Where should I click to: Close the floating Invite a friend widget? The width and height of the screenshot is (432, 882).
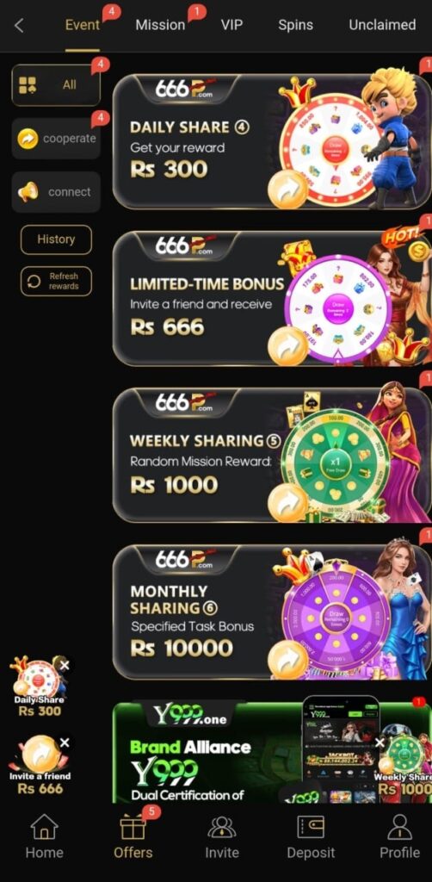tap(65, 742)
